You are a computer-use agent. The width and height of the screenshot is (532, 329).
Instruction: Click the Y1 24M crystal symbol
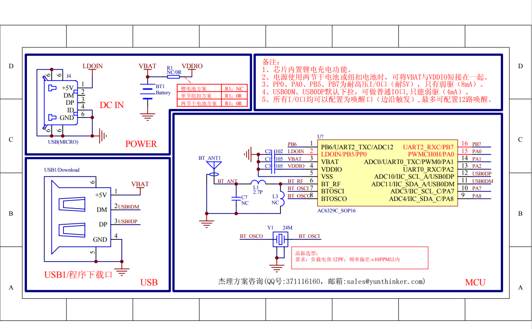click(280, 239)
